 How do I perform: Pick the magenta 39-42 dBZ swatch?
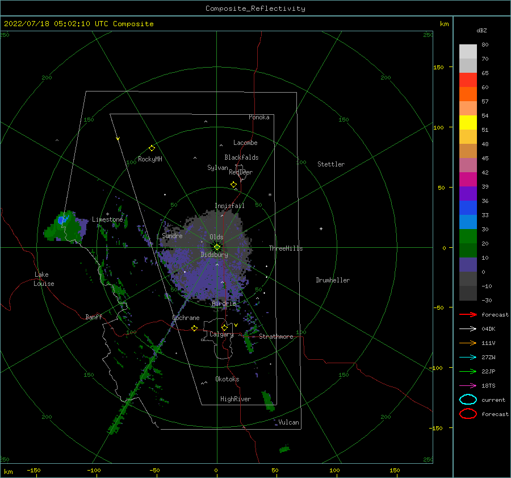coord(468,180)
